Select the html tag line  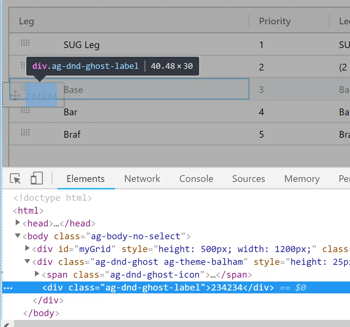pyautogui.click(x=28, y=210)
